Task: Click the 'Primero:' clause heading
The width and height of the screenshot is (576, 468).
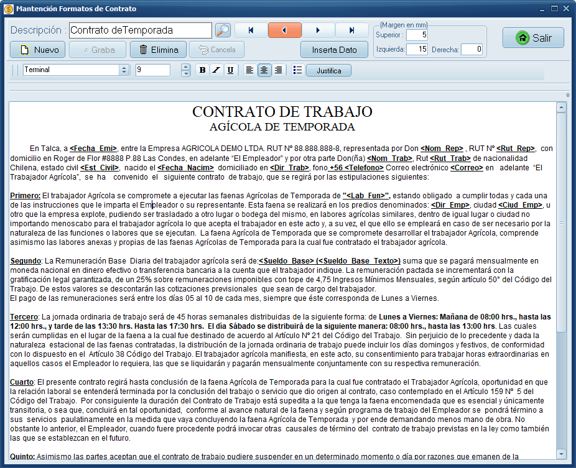Action: point(26,196)
